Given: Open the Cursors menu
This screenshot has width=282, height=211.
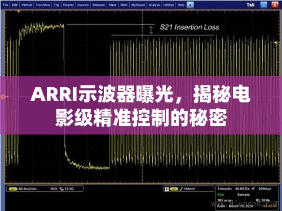Looking at the screenshot, I should pyautogui.click(x=83, y=5).
